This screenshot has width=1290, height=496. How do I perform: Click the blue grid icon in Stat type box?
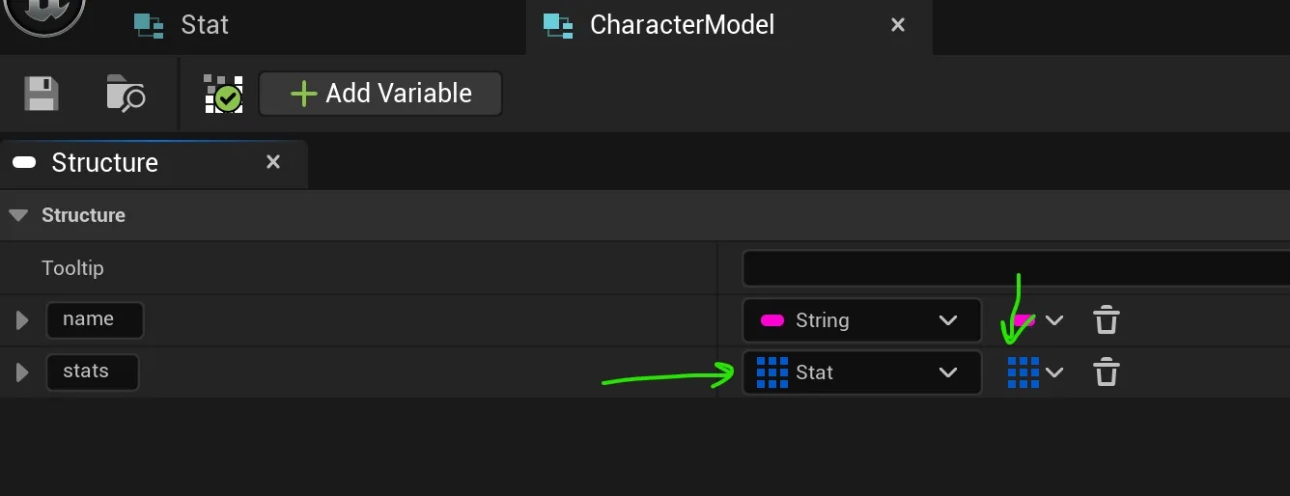click(x=771, y=372)
